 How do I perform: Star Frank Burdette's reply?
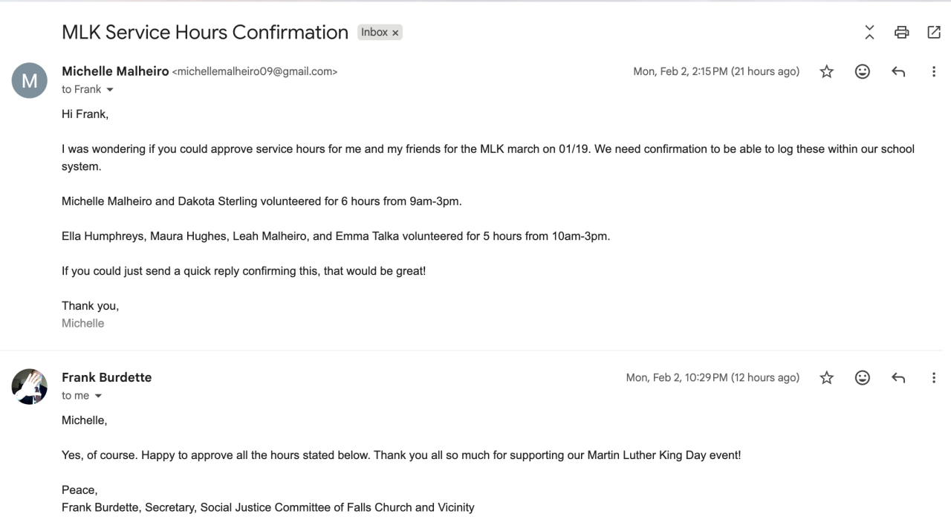click(x=826, y=378)
